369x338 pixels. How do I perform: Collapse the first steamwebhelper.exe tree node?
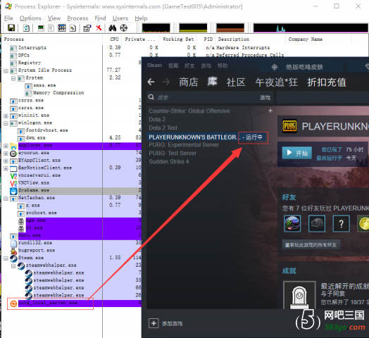[x=13, y=266]
